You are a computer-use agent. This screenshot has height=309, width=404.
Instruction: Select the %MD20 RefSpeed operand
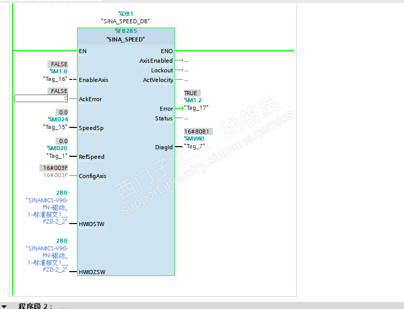point(57,148)
